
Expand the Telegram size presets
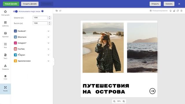click(48, 55)
